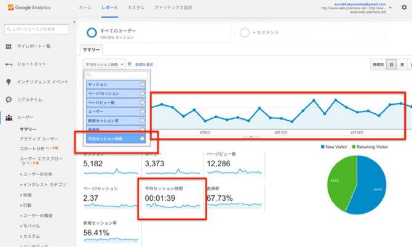
Task: Open インテリジェンス イベント lightbulb icon
Action: [x=9, y=81]
